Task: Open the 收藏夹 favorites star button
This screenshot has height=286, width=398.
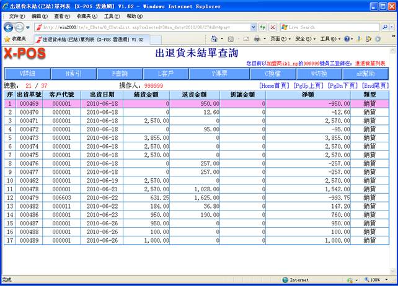Action: click(x=15, y=39)
